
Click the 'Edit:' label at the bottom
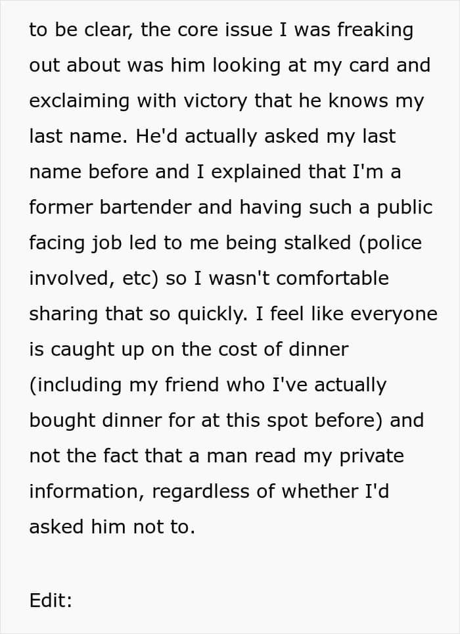click(x=51, y=600)
